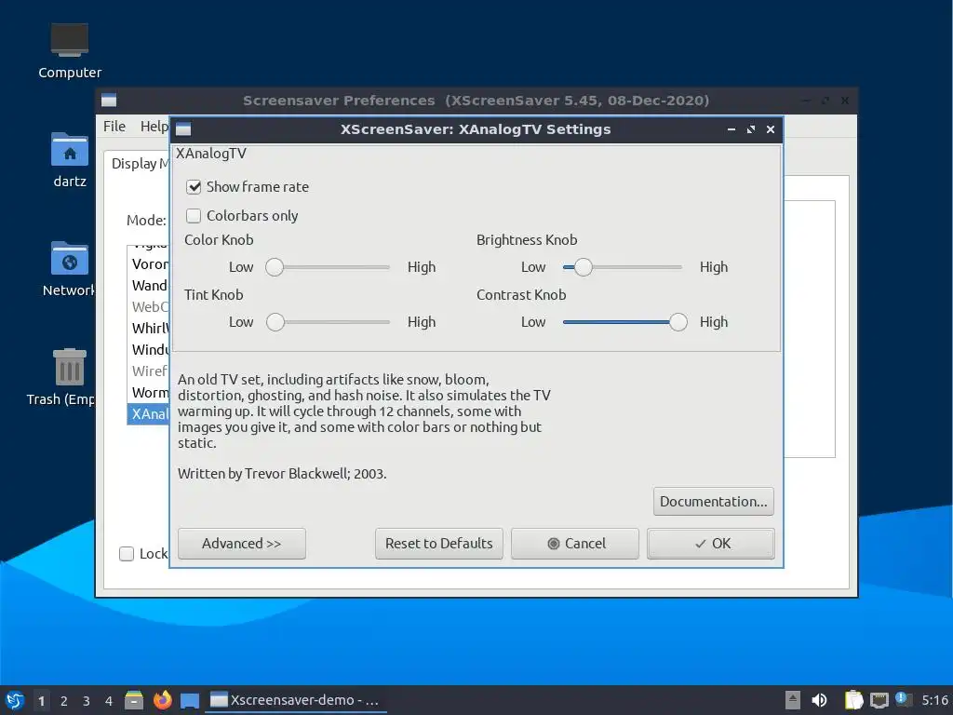Select the Voronoi entry in screensaver list
This screenshot has width=953, height=715.
(149, 263)
